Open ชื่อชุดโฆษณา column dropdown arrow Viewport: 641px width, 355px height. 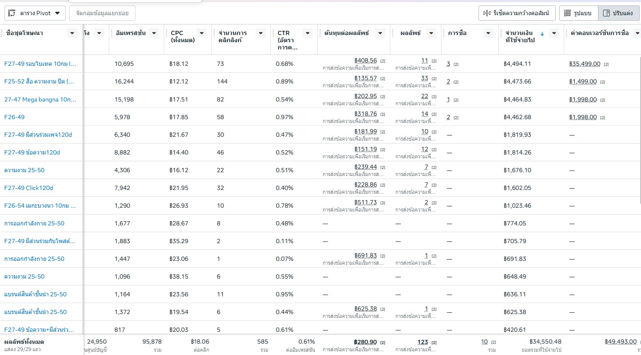point(72,33)
